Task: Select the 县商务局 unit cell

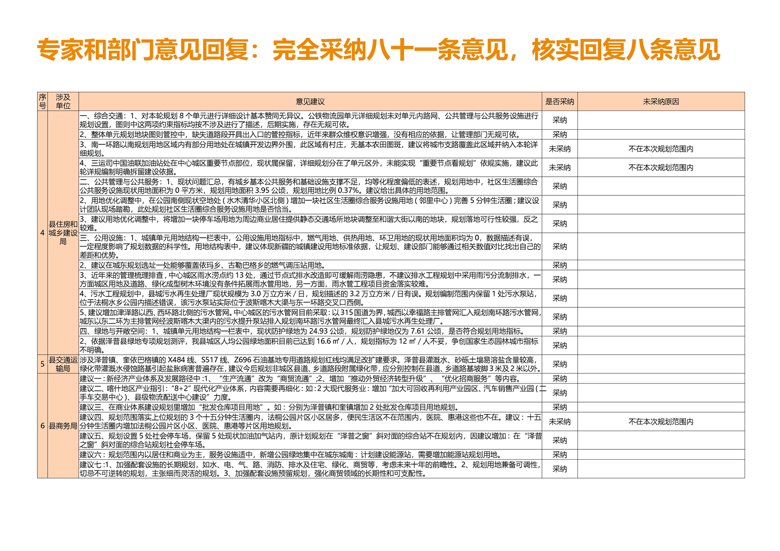Action: pyautogui.click(x=63, y=426)
